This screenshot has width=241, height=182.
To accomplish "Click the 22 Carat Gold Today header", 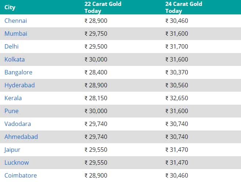I will point(103,7).
